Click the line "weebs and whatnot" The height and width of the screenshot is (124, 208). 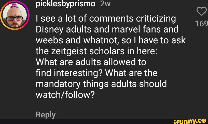click(x=111, y=41)
